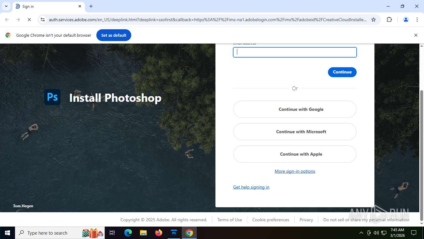
Task: Click the taskbar search box
Action: pyautogui.click(x=60, y=233)
